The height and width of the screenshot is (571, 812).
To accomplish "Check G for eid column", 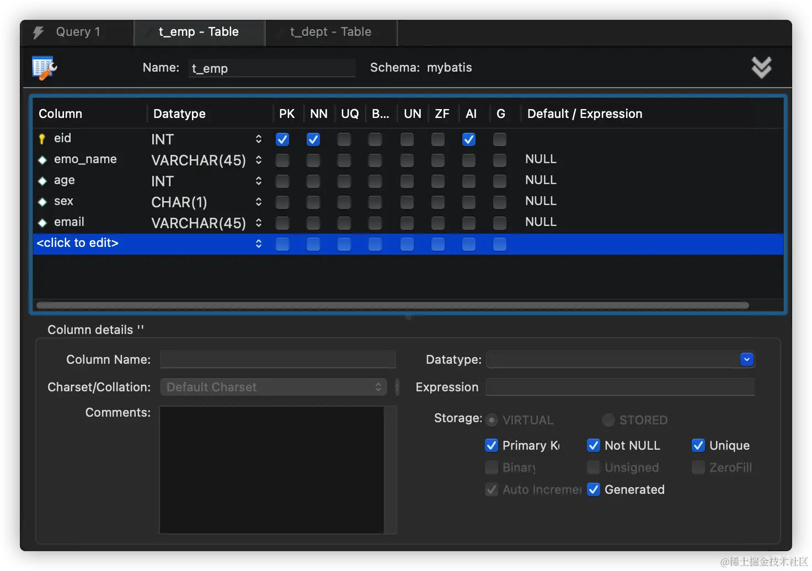I will 500,139.
